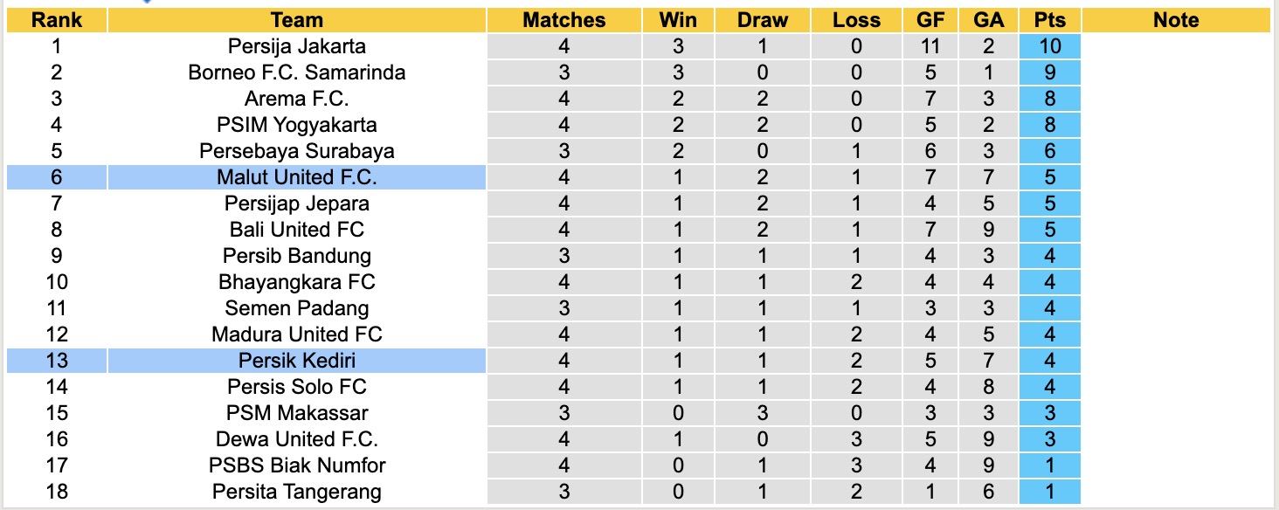Click the Win column header
Viewport: 1279px width, 510px height.
[x=678, y=20]
